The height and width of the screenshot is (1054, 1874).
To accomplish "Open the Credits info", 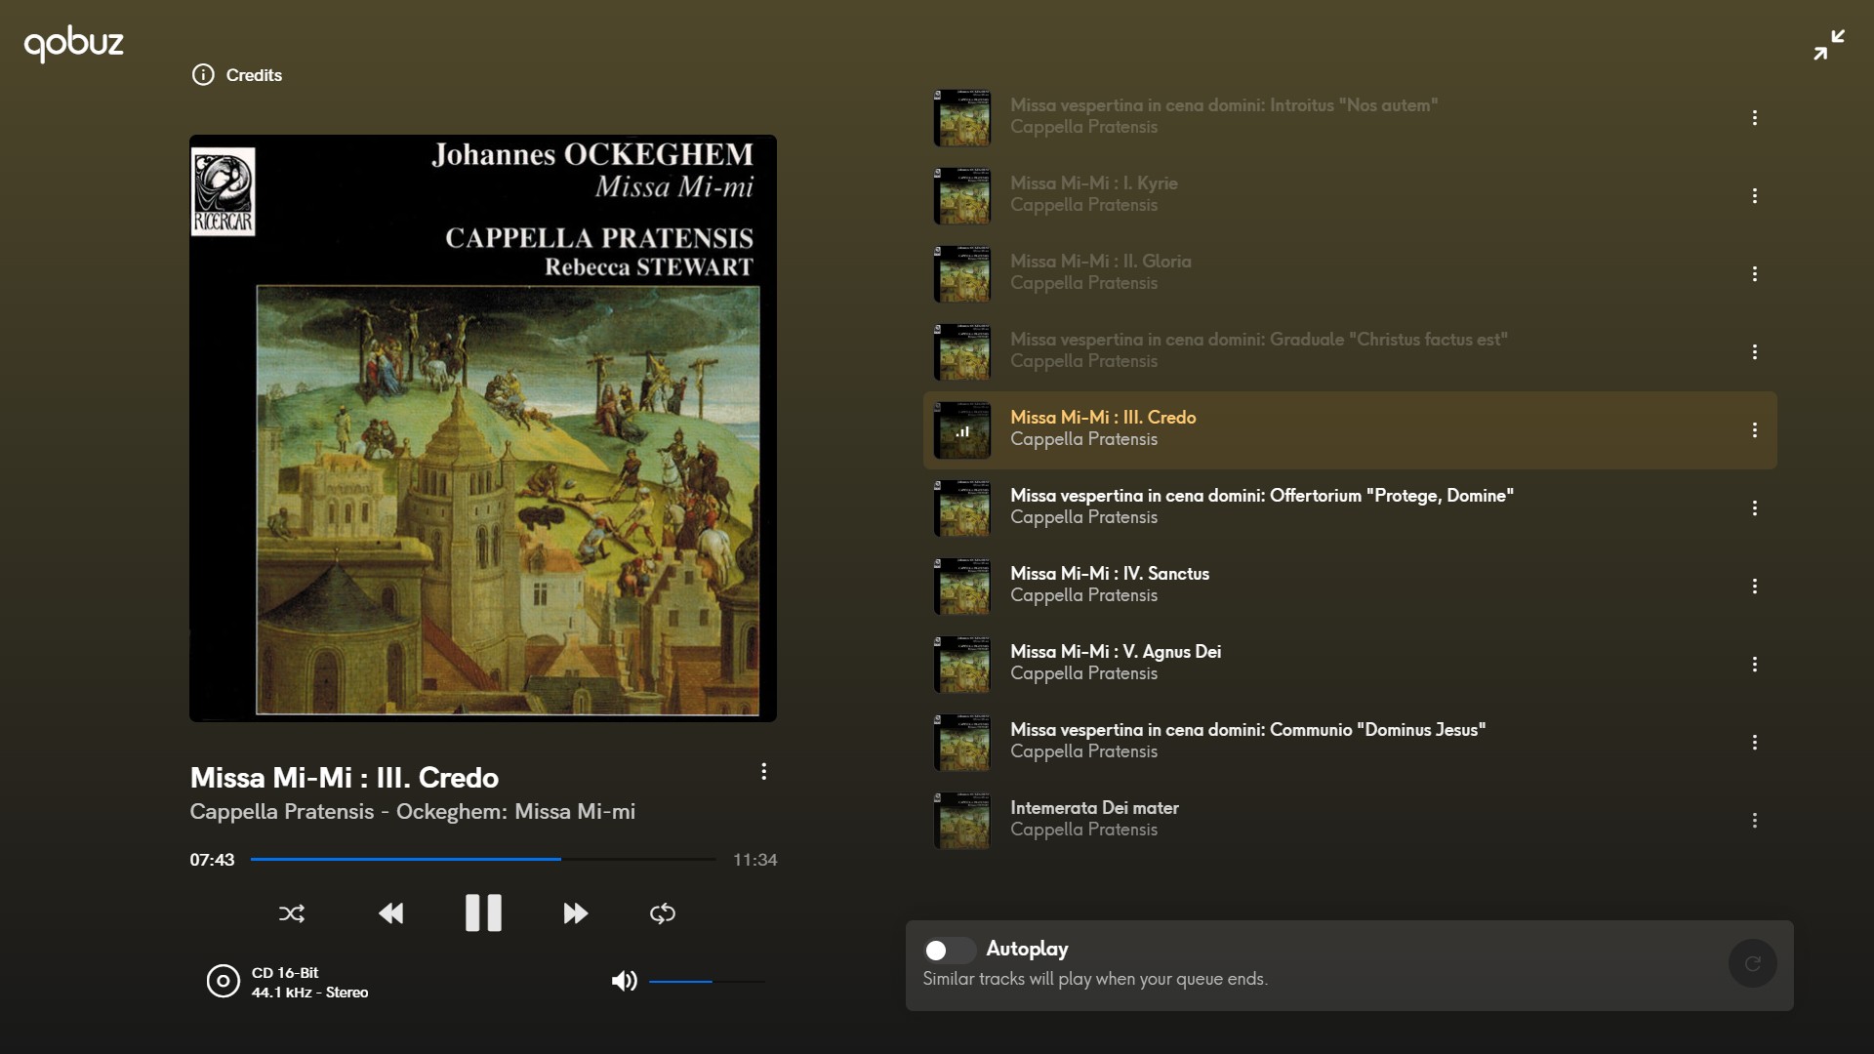I will 237,75.
